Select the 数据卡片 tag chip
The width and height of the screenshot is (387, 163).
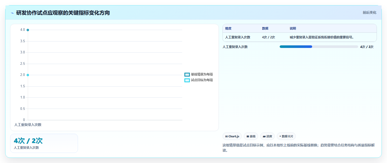pyautogui.click(x=286, y=136)
